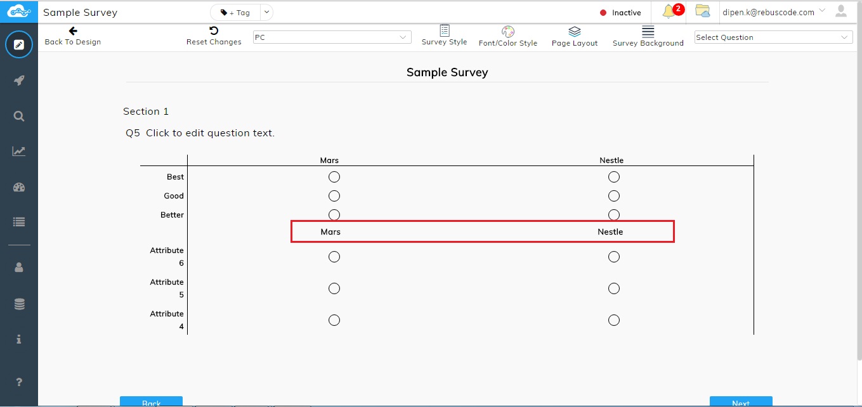Open the notifications bell
862x407 pixels.
(x=669, y=11)
